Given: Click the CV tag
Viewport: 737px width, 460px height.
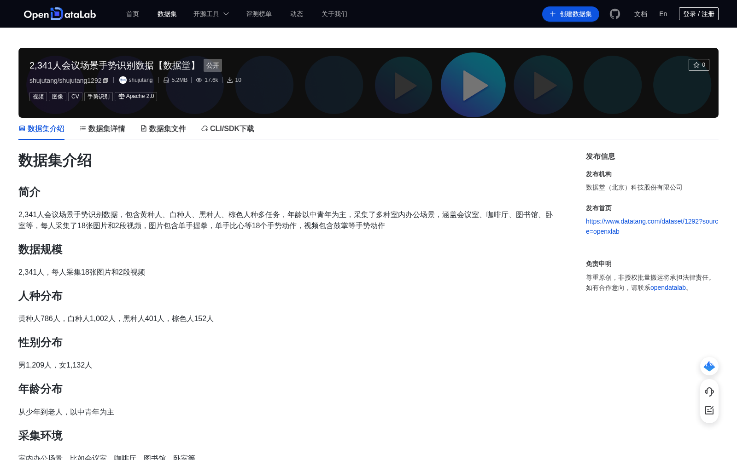Looking at the screenshot, I should coord(75,97).
